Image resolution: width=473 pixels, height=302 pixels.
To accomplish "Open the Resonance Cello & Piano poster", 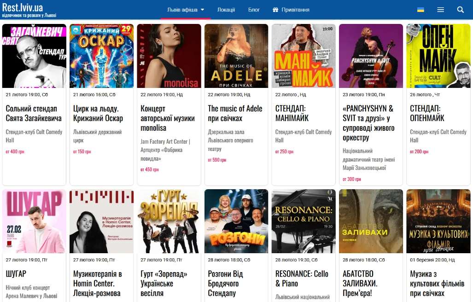I will (x=304, y=221).
